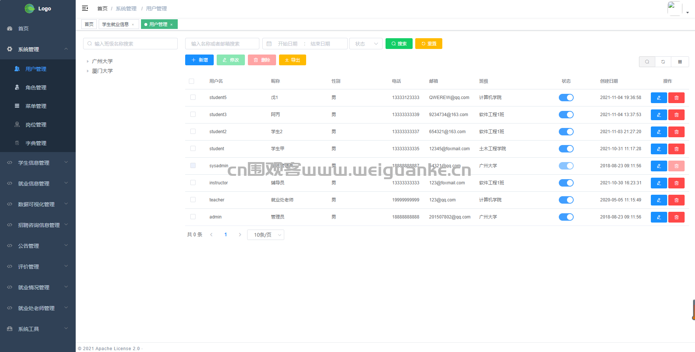
Task: Click the 开始日期 date input field
Action: coord(288,44)
